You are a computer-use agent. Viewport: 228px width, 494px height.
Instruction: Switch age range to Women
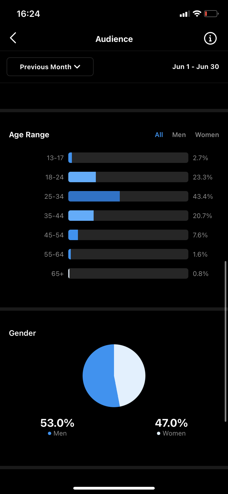207,135
